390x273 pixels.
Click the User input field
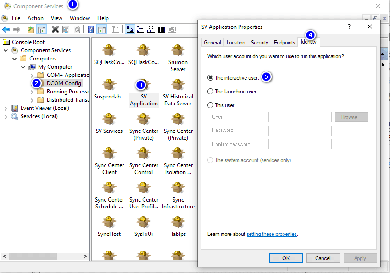300,117
